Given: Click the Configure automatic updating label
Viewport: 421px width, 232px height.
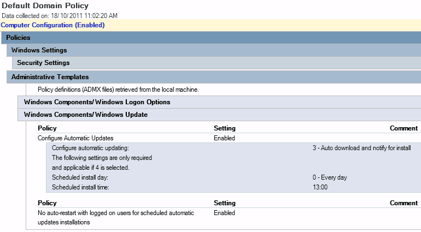Looking at the screenshot, I should [x=90, y=148].
